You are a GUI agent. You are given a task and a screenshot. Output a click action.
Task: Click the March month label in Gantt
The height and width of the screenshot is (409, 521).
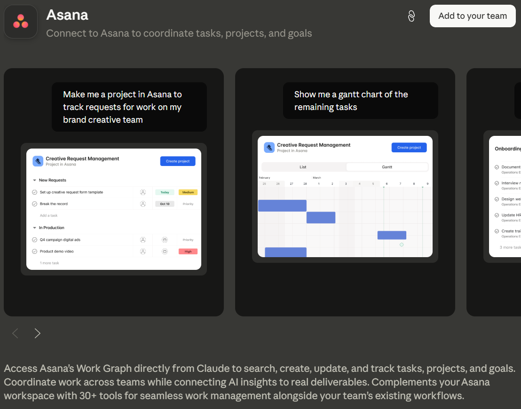click(x=316, y=178)
